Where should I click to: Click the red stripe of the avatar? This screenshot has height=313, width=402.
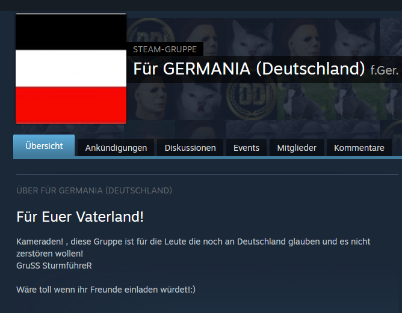pyautogui.click(x=71, y=105)
